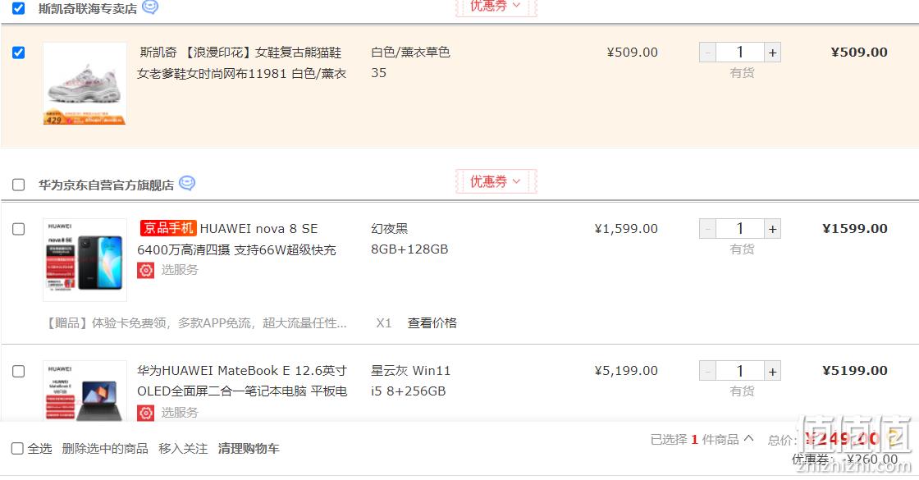Expand the 已选择 1 件商品 arrow

748,438
